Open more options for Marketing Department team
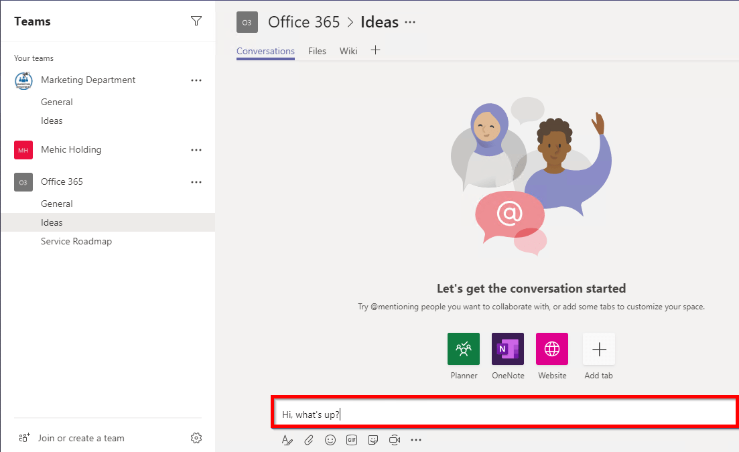This screenshot has height=452, width=739. pyautogui.click(x=196, y=80)
